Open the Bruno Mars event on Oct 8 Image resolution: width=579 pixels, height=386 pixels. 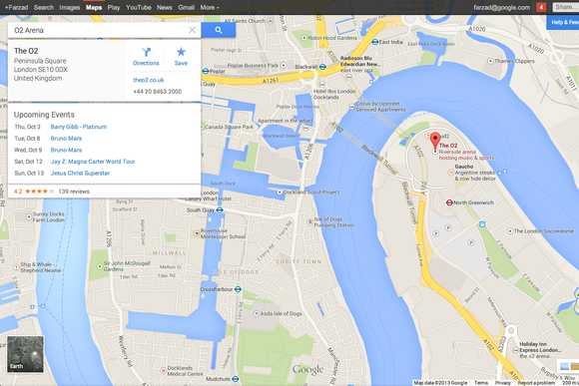point(66,139)
